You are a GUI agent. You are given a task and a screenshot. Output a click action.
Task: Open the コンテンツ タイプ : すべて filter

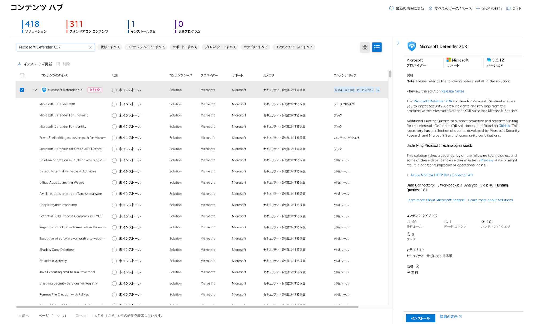point(146,47)
